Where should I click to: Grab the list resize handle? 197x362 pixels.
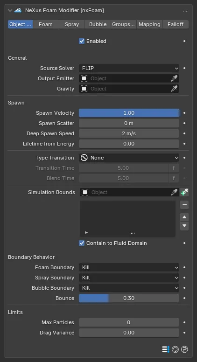tap(132, 233)
